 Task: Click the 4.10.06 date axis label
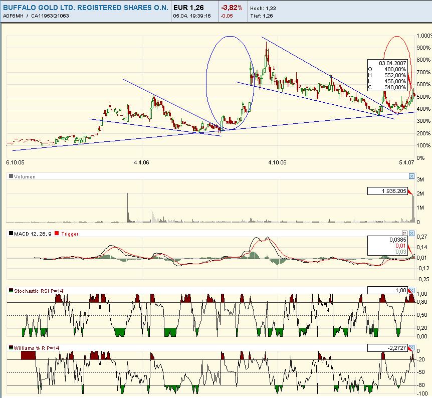pos(277,162)
